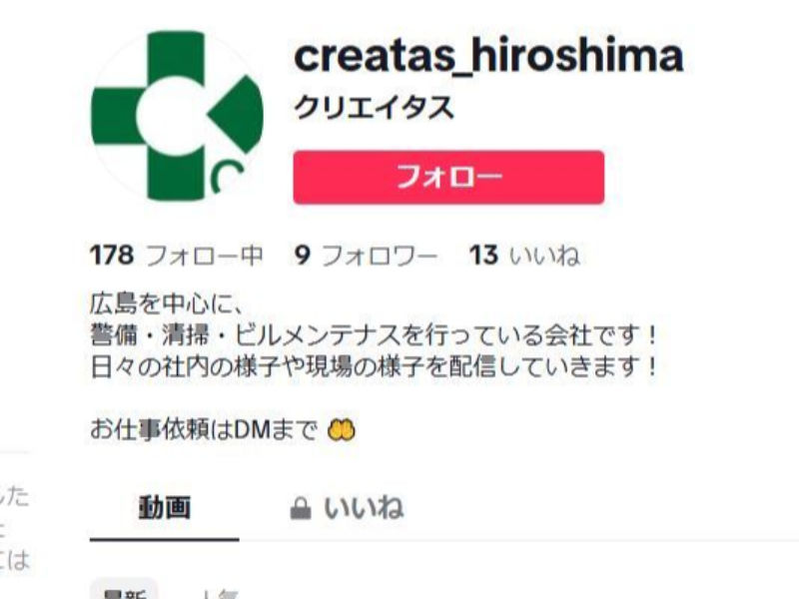
Task: Click the cut-off は text at left edge
Action: pos(15,561)
